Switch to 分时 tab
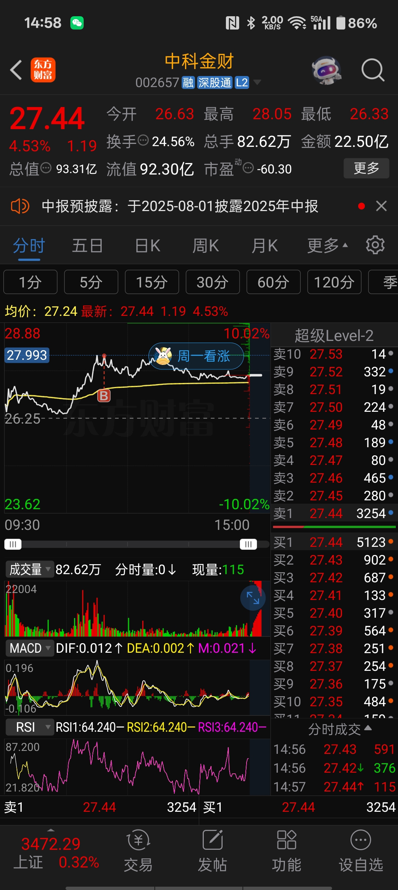398x890 pixels. [29, 245]
